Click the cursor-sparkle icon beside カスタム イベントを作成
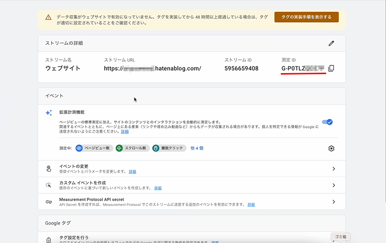Image resolution: width=386 pixels, height=243 pixels. coord(49,185)
